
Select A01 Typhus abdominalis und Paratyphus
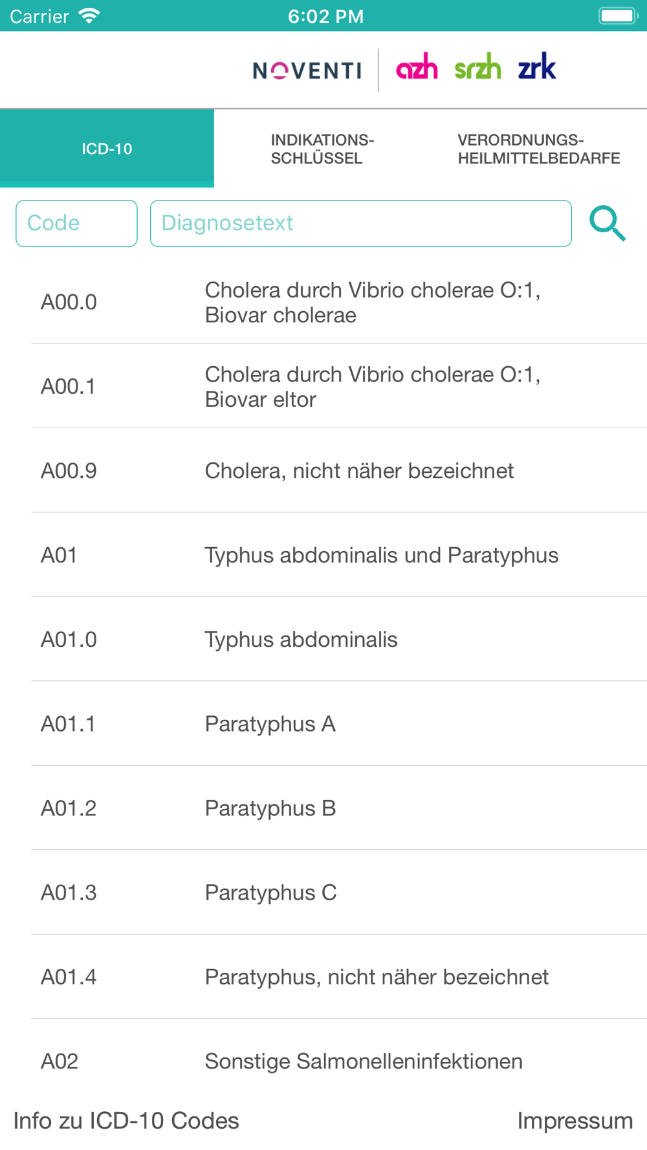339,555
